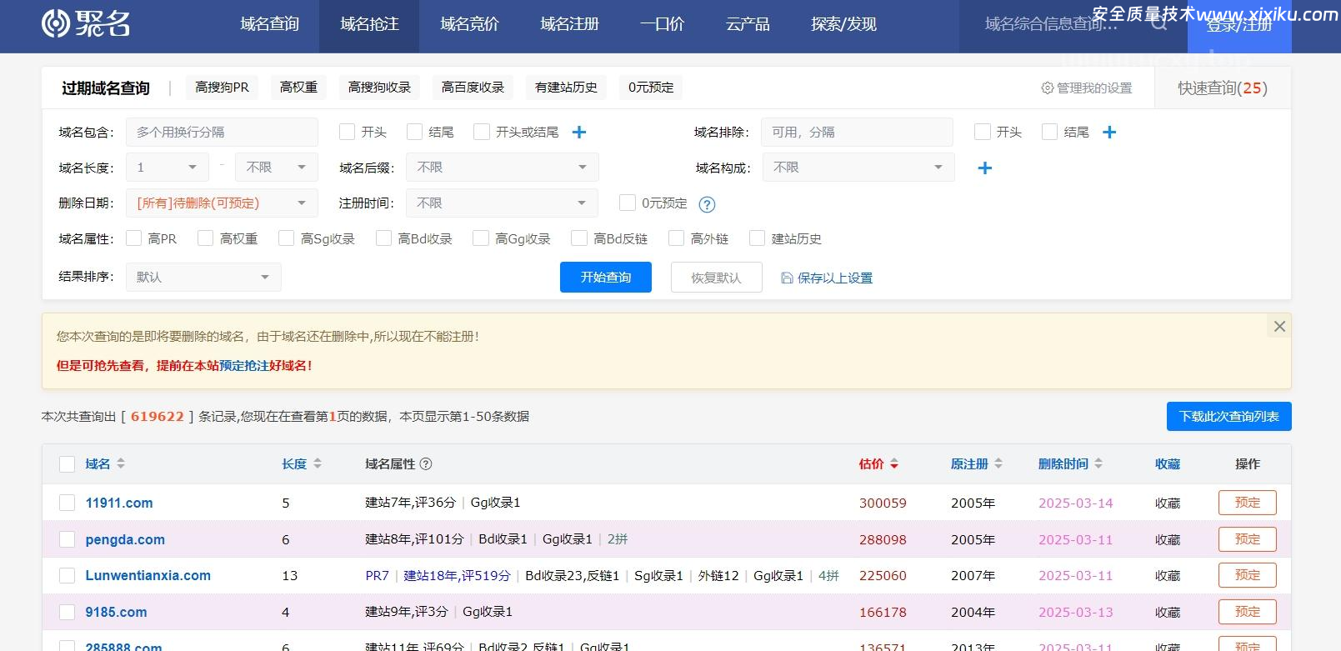
Task: Open the 删除日期 dropdown
Action: click(222, 203)
